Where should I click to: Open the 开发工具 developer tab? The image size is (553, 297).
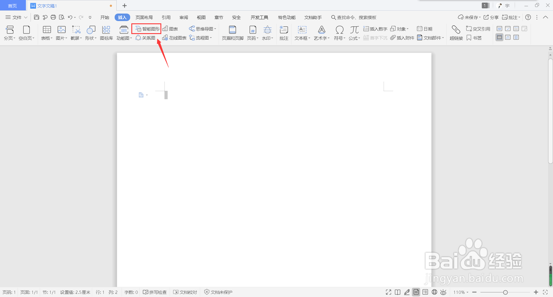point(259,17)
